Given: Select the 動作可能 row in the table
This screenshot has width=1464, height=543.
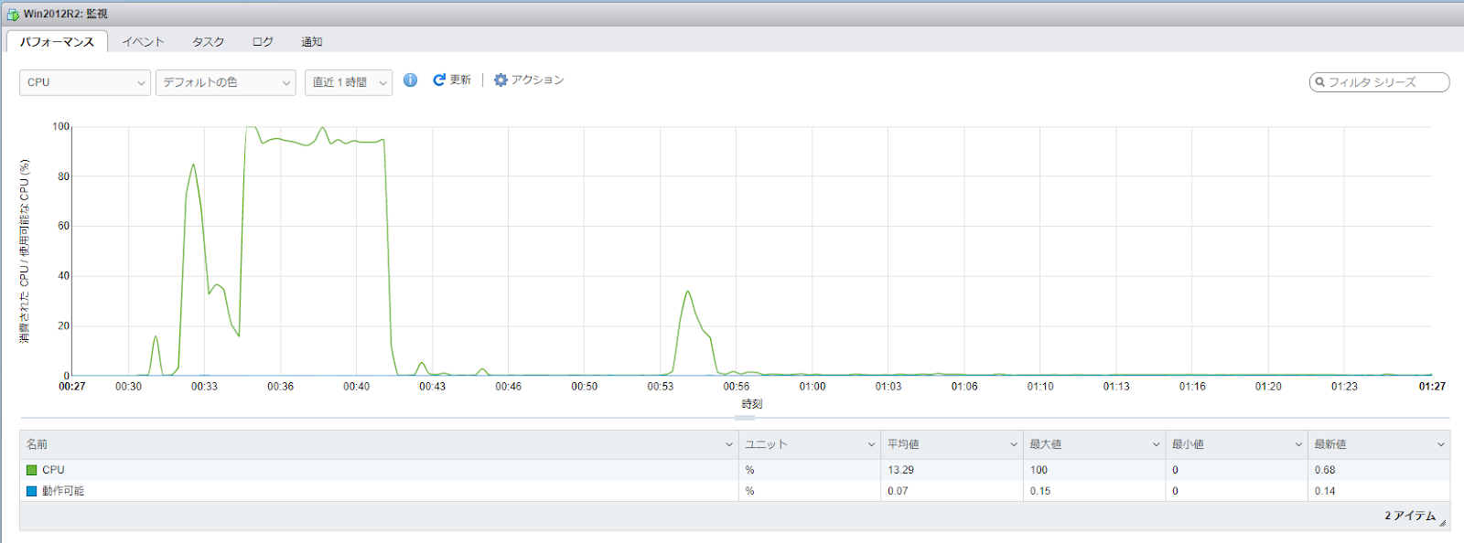Looking at the screenshot, I should pos(366,491).
